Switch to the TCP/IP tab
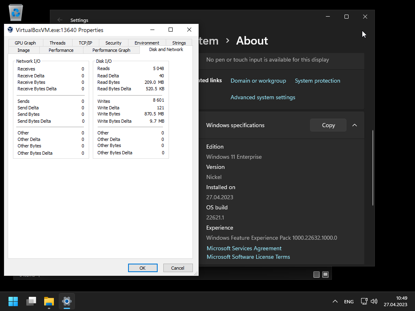Image resolution: width=415 pixels, height=311 pixels. click(85, 43)
